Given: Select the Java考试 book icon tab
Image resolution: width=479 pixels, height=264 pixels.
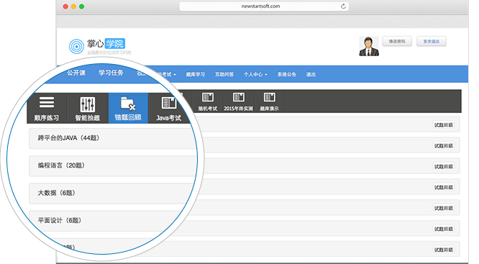Looking at the screenshot, I should (x=168, y=108).
